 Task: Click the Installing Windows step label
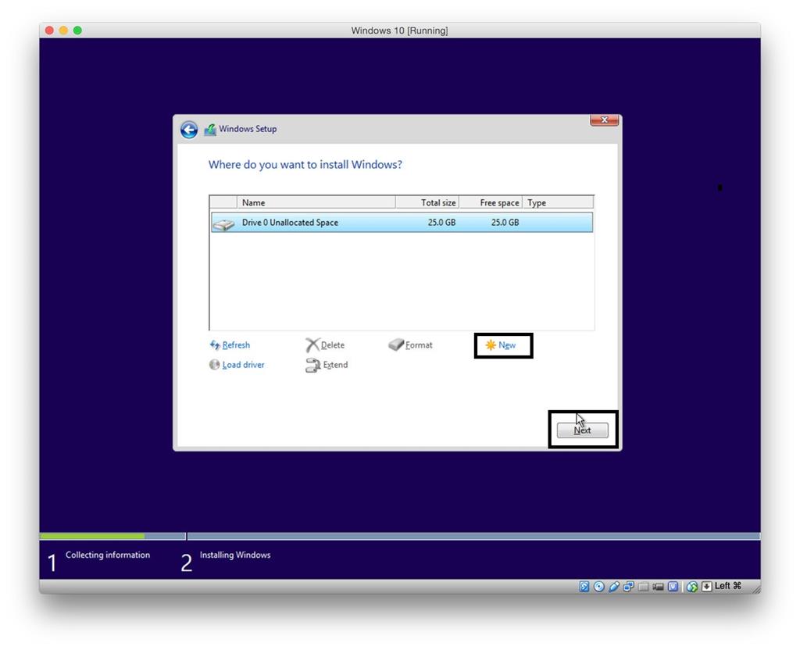pos(235,555)
